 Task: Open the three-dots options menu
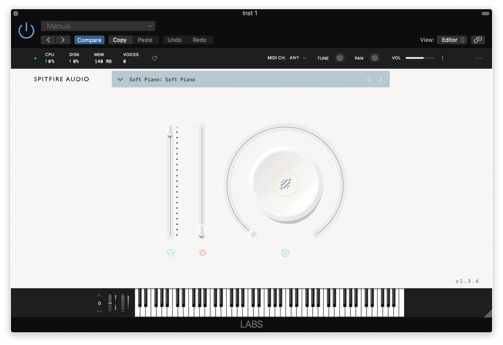coord(478,58)
